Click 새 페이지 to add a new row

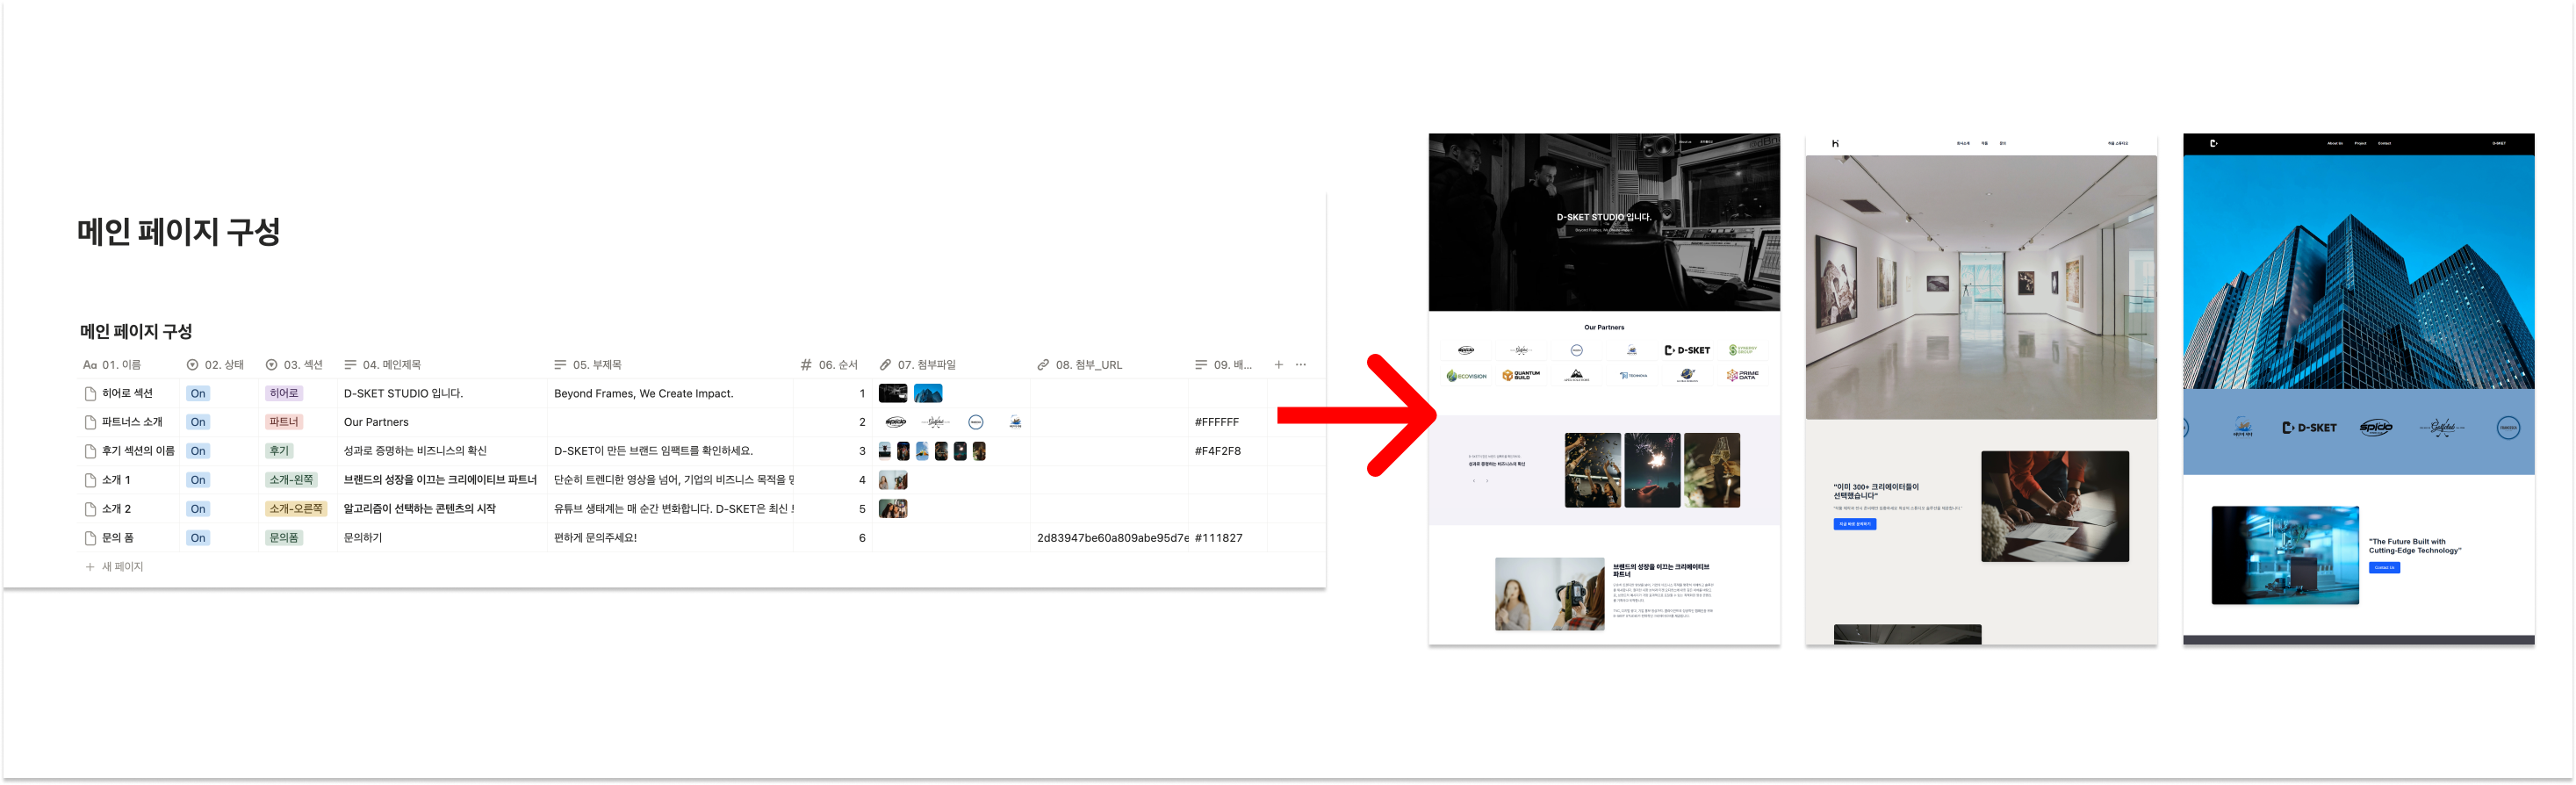point(115,568)
